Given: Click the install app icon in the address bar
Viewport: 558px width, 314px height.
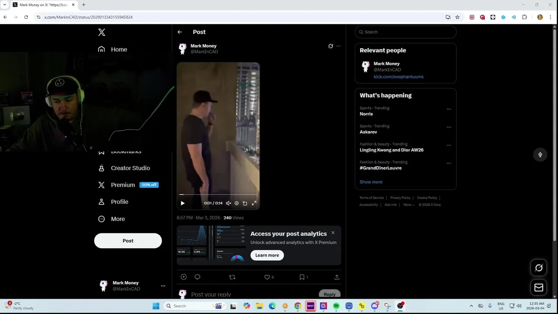Looking at the screenshot, I should [448, 17].
